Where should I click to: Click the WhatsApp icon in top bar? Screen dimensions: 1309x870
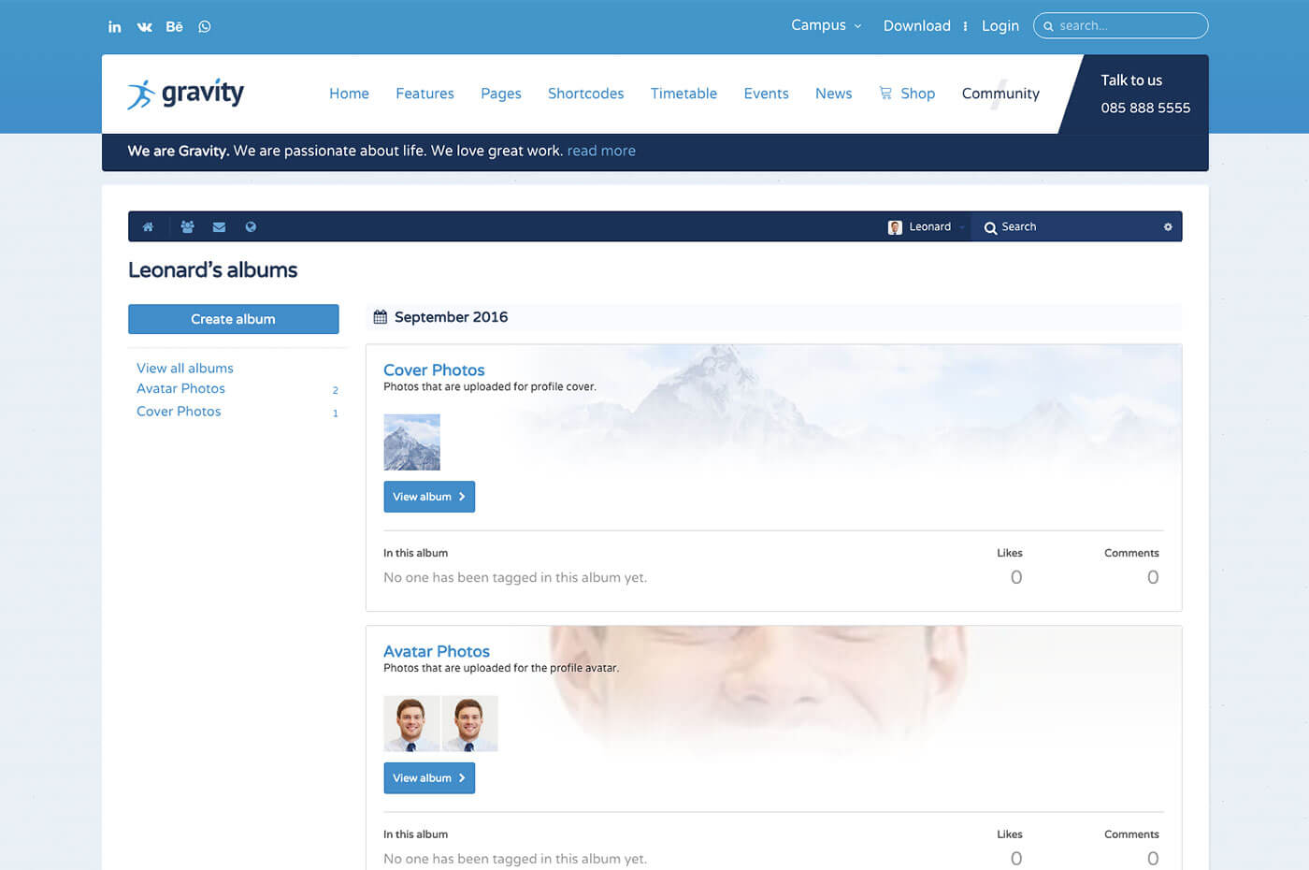pos(205,26)
